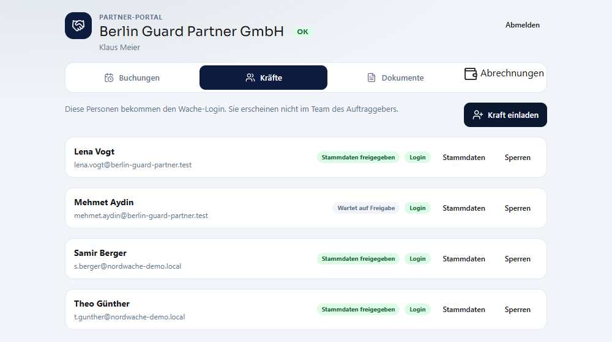Click Lena Vogt's Stammdaten freigegeben badge
This screenshot has height=342, width=612.
(x=358, y=158)
